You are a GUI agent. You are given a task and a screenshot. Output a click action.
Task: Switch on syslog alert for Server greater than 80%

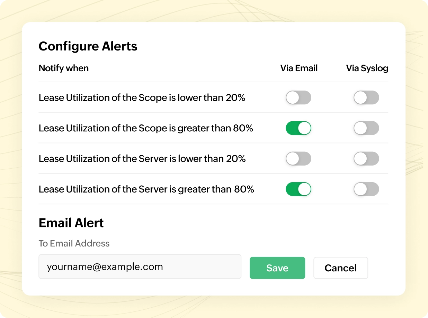pyautogui.click(x=366, y=189)
